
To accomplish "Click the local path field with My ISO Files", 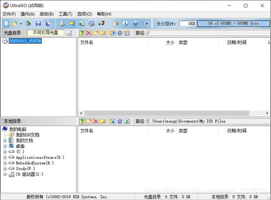I will pyautogui.click(x=208, y=121).
